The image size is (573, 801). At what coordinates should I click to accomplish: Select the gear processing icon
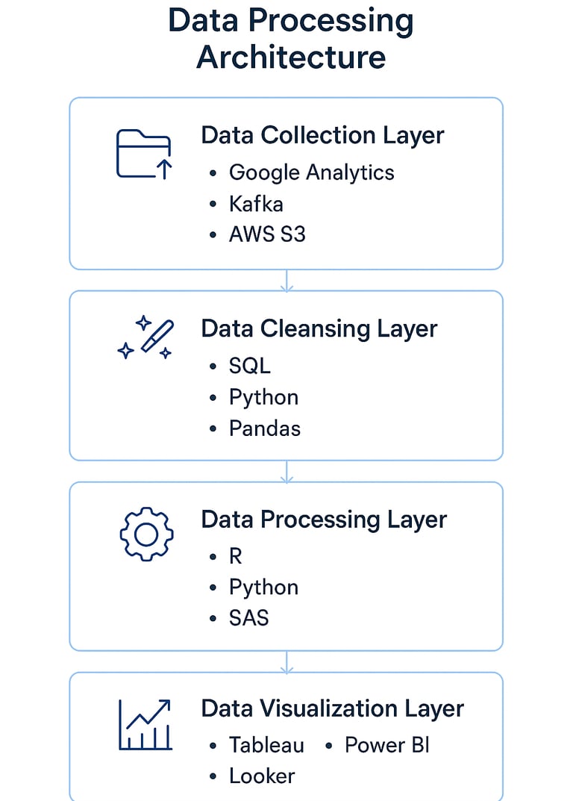tap(146, 534)
